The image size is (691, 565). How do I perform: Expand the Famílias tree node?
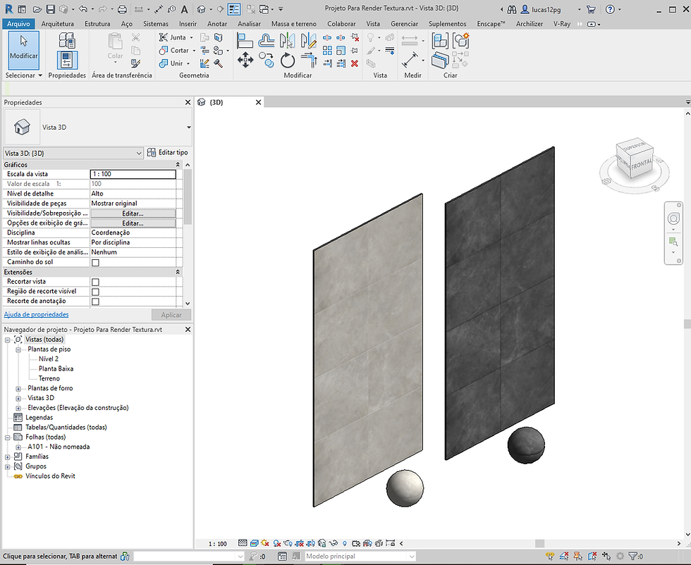(8, 457)
